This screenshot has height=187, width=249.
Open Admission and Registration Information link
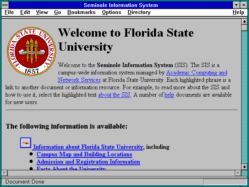[88, 162]
